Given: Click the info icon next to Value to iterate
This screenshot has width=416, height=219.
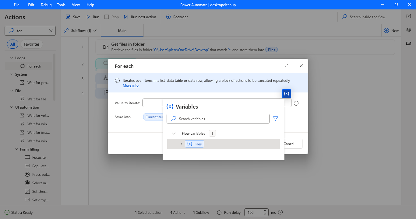Looking at the screenshot, I should (296, 103).
